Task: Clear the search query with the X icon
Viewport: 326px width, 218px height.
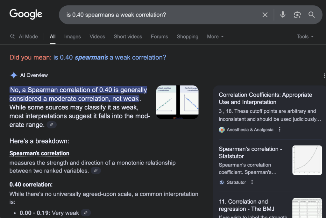Action: coord(265,15)
